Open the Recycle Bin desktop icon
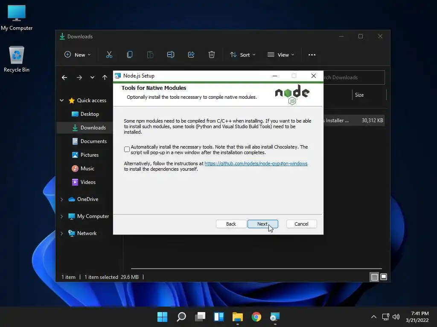The height and width of the screenshot is (327, 437). point(17,59)
